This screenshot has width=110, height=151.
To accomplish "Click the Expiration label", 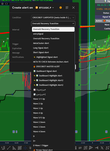I will [17, 48].
